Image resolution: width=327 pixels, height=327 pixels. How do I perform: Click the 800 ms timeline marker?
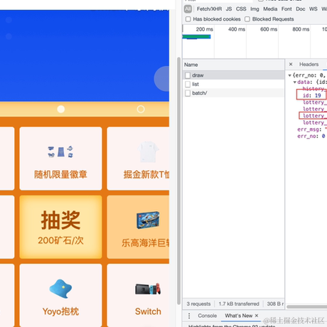301,29
